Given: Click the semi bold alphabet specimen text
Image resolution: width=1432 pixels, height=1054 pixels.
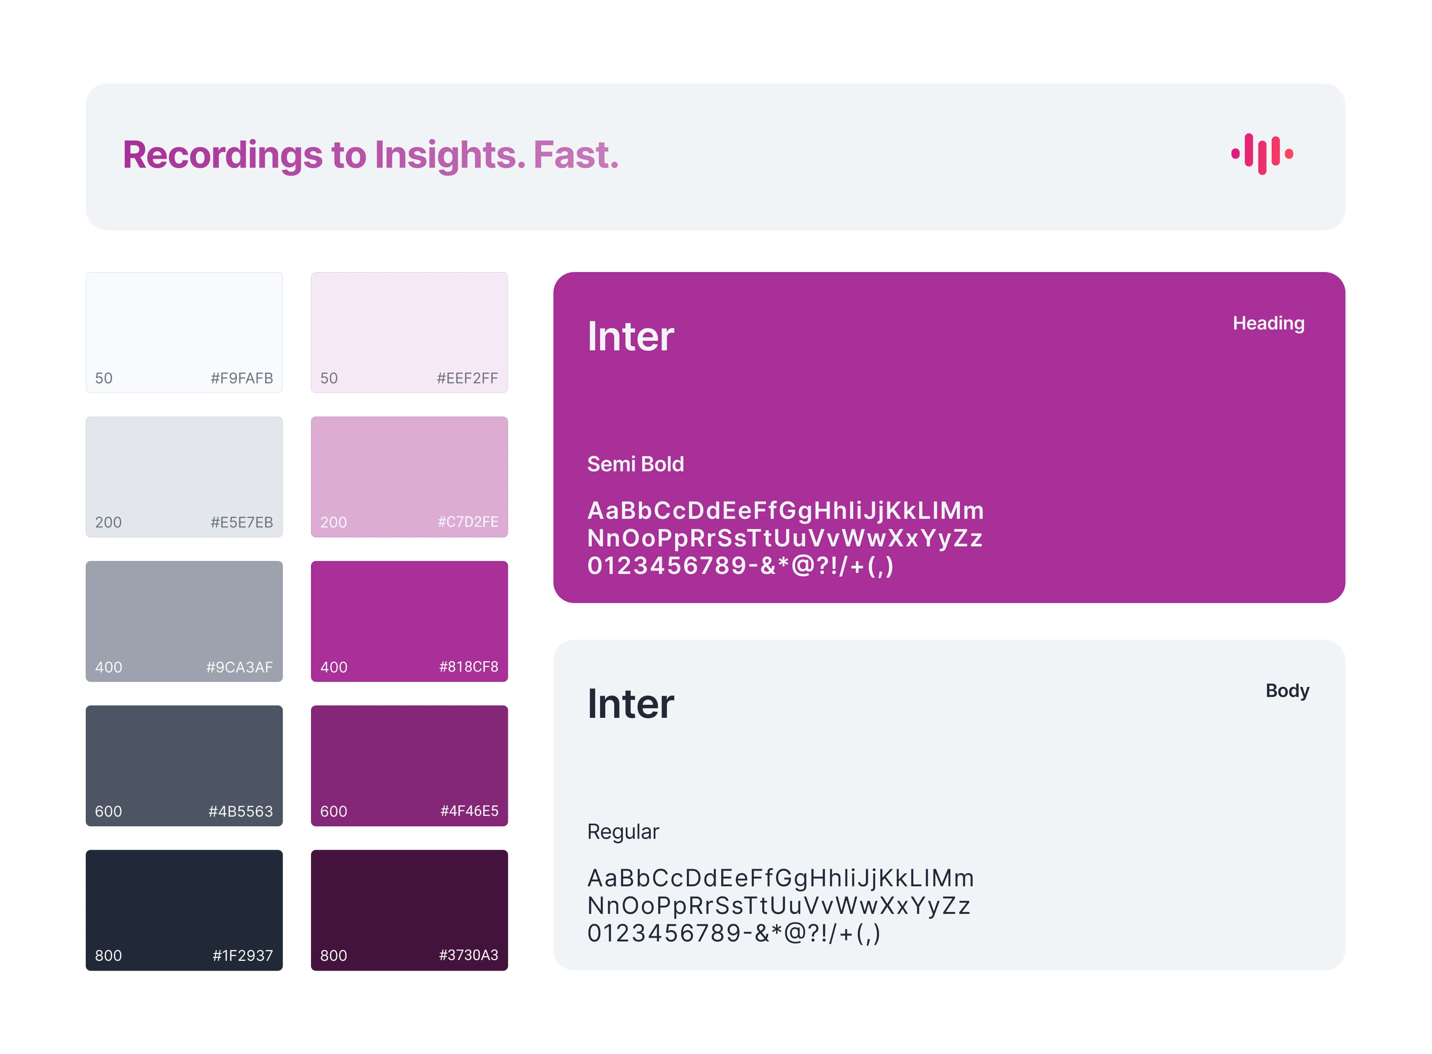Looking at the screenshot, I should pos(785,539).
